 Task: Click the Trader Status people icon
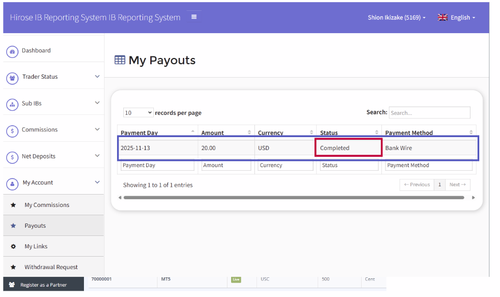pyautogui.click(x=12, y=78)
